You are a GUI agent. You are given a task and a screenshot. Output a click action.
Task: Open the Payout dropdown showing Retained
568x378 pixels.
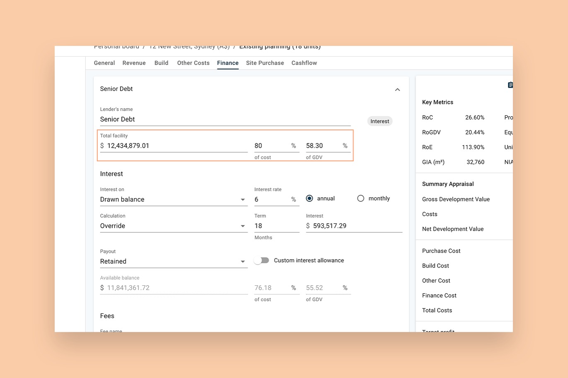(243, 261)
